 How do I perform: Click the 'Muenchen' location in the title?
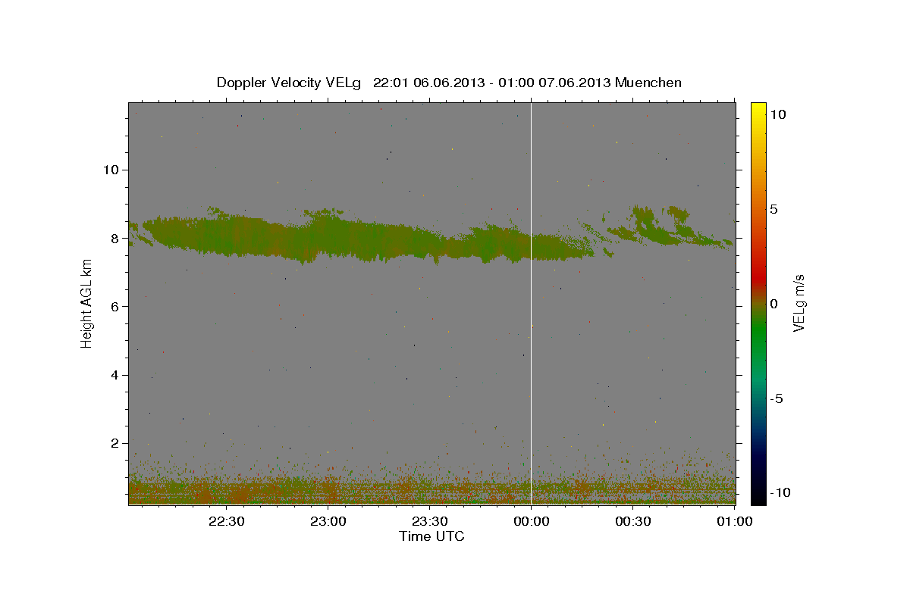click(x=648, y=83)
